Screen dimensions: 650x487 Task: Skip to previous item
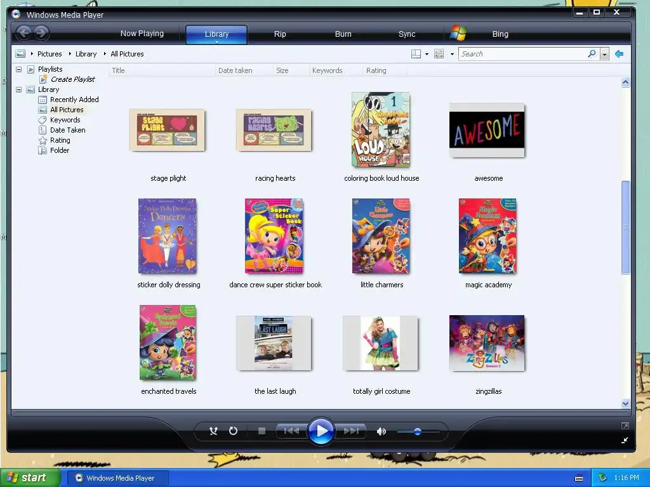[x=291, y=431]
